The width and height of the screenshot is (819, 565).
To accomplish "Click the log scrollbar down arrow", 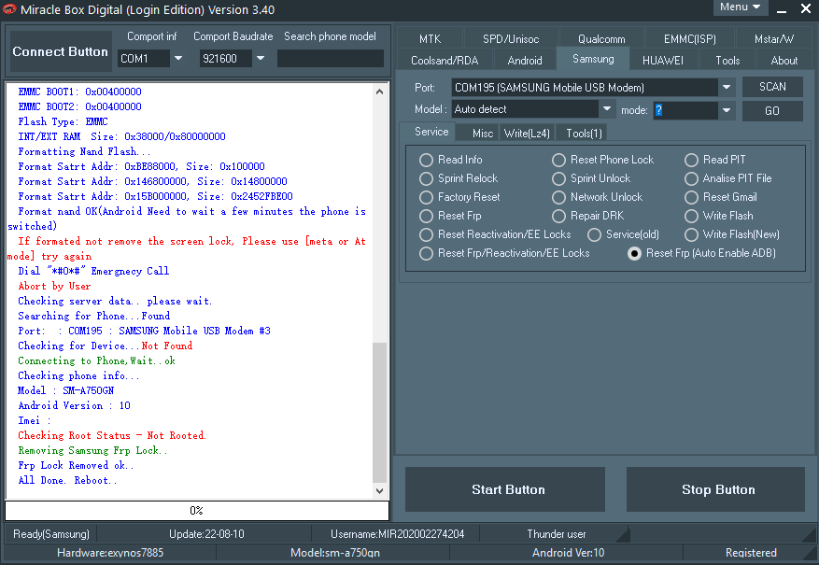I will pyautogui.click(x=380, y=491).
